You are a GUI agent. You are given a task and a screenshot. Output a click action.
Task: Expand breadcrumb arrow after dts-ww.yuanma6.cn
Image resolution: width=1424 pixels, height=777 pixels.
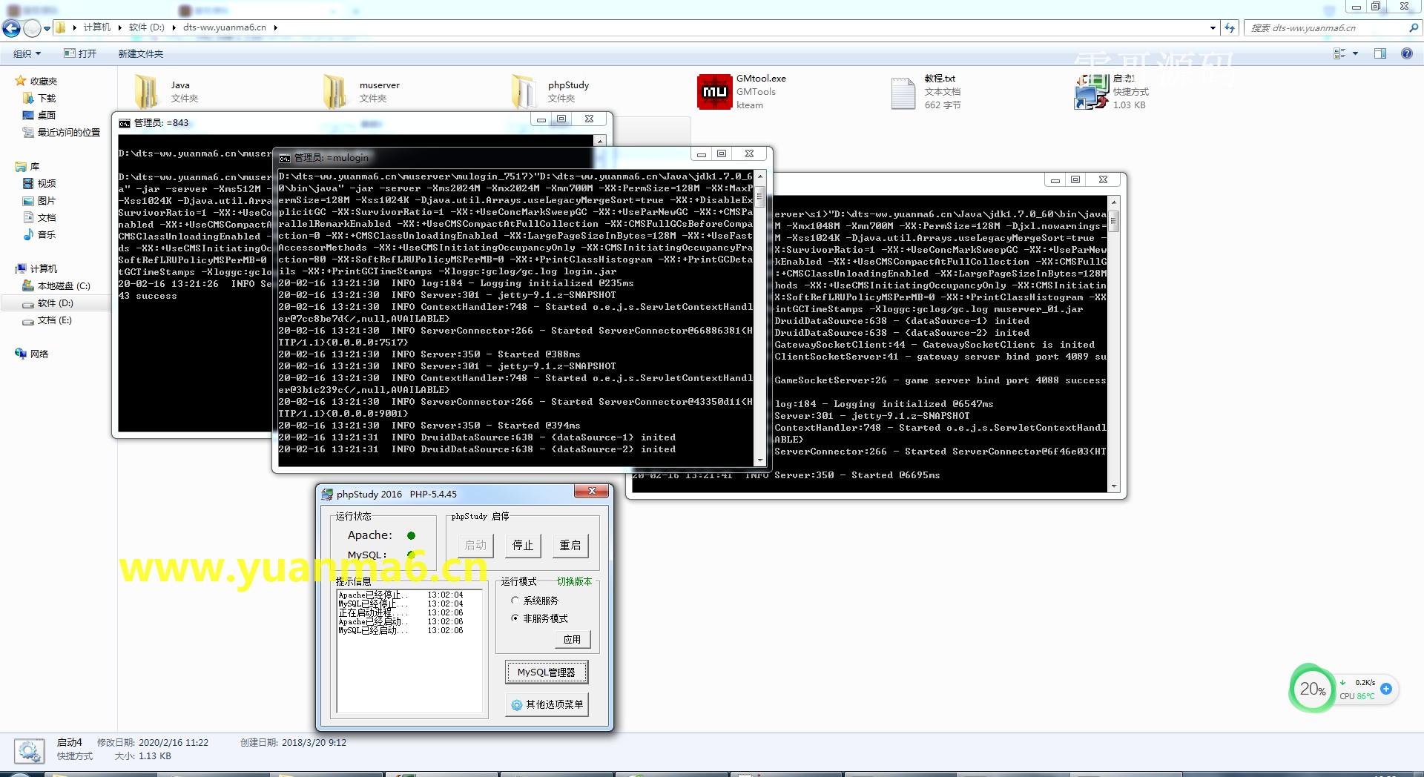click(275, 27)
